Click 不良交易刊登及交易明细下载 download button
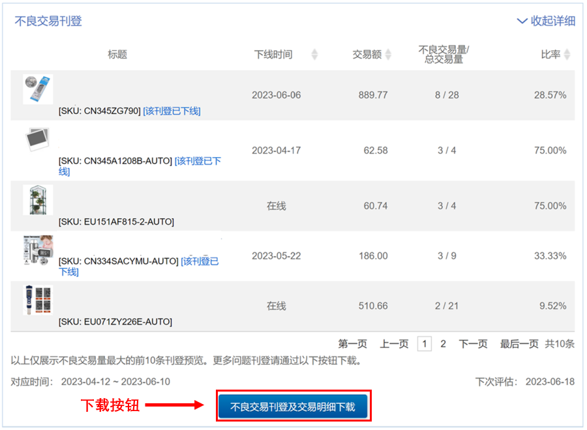The image size is (587, 430). (293, 407)
